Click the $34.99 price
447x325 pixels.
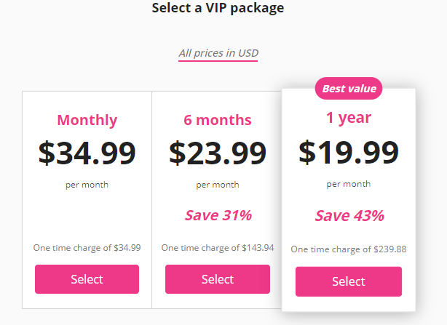87,153
